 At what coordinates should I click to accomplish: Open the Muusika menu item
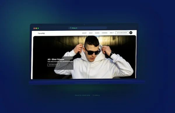click(x=97, y=33)
